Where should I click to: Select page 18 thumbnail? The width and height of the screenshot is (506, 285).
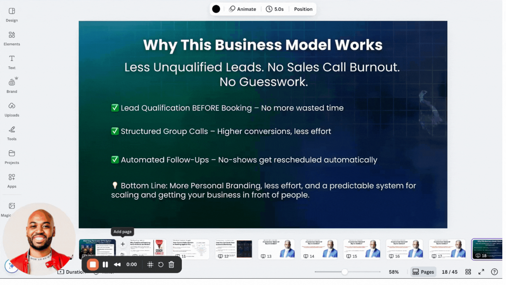tap(487, 249)
